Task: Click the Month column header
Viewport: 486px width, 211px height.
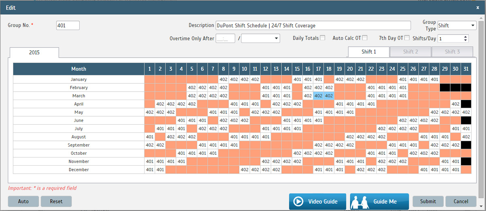Action: pos(79,69)
